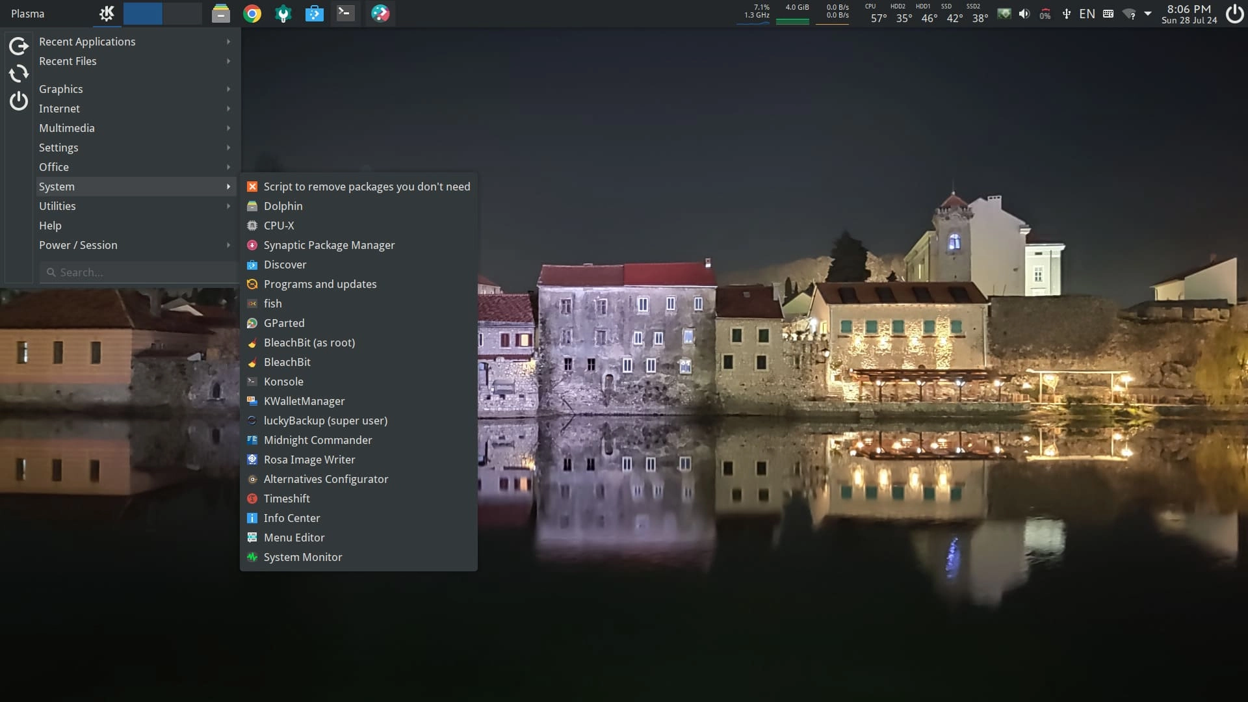Open the audio volume tray icon
The image size is (1248, 702).
pos(1024,14)
